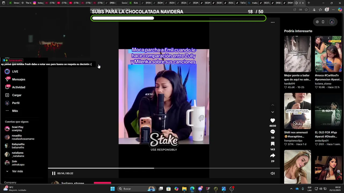Open the profile avatar at top right

click(332, 22)
